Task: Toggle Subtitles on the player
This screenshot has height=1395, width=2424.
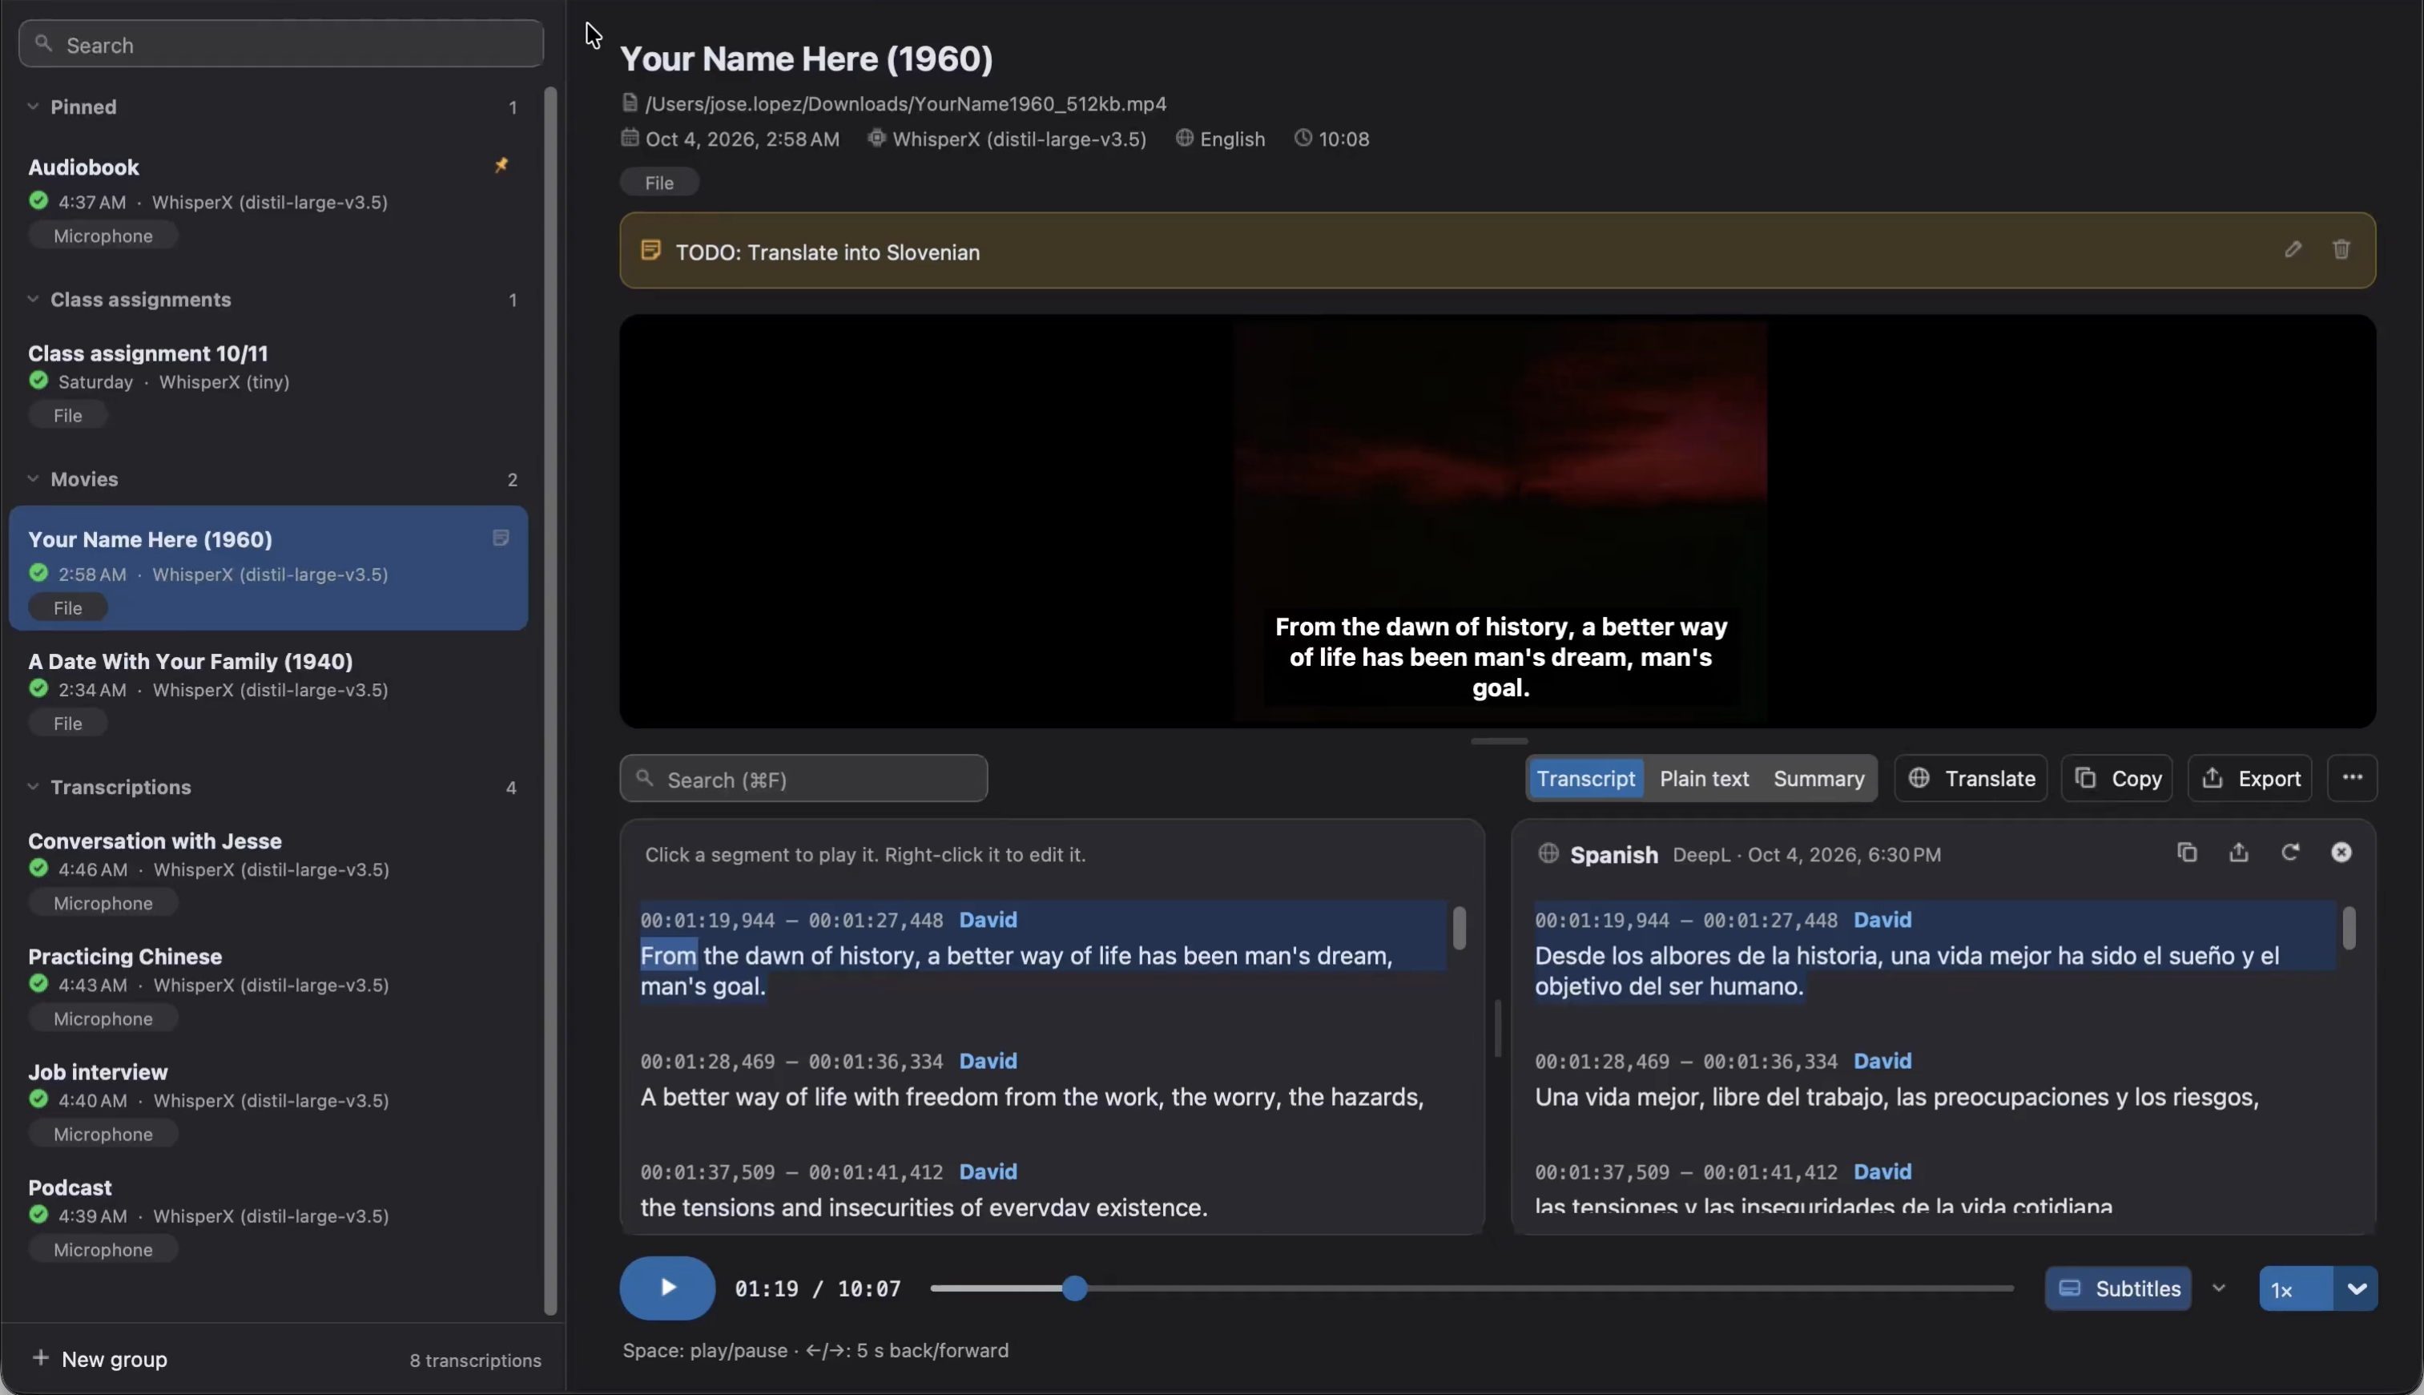Action: tap(2117, 1288)
